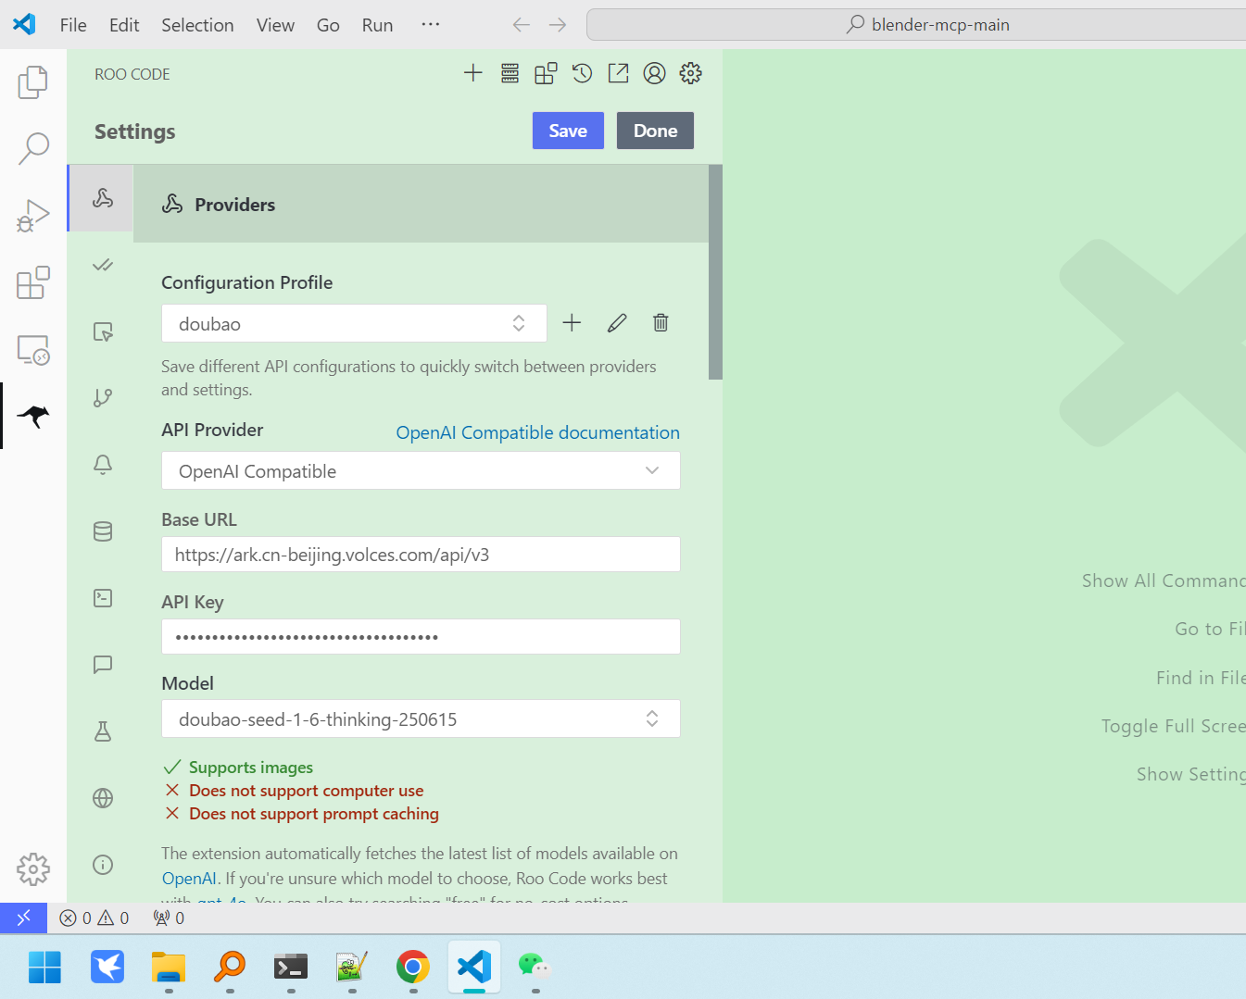Open File Explorer from taskbar
1246x999 pixels.
point(169,968)
